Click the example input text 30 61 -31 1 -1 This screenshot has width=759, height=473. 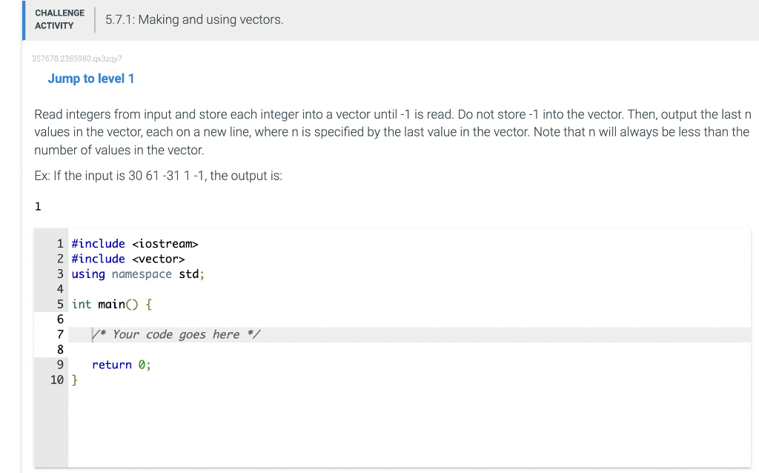(167, 176)
